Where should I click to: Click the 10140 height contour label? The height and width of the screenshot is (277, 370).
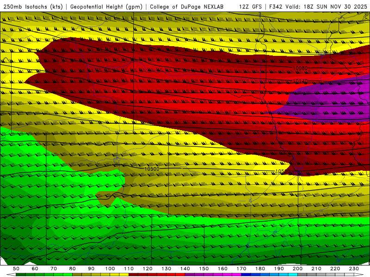click(300, 81)
